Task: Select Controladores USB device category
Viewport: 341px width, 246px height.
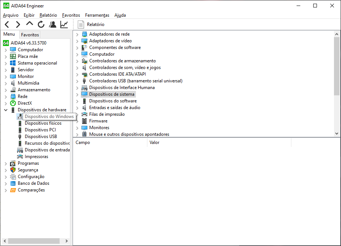Action: [x=136, y=81]
